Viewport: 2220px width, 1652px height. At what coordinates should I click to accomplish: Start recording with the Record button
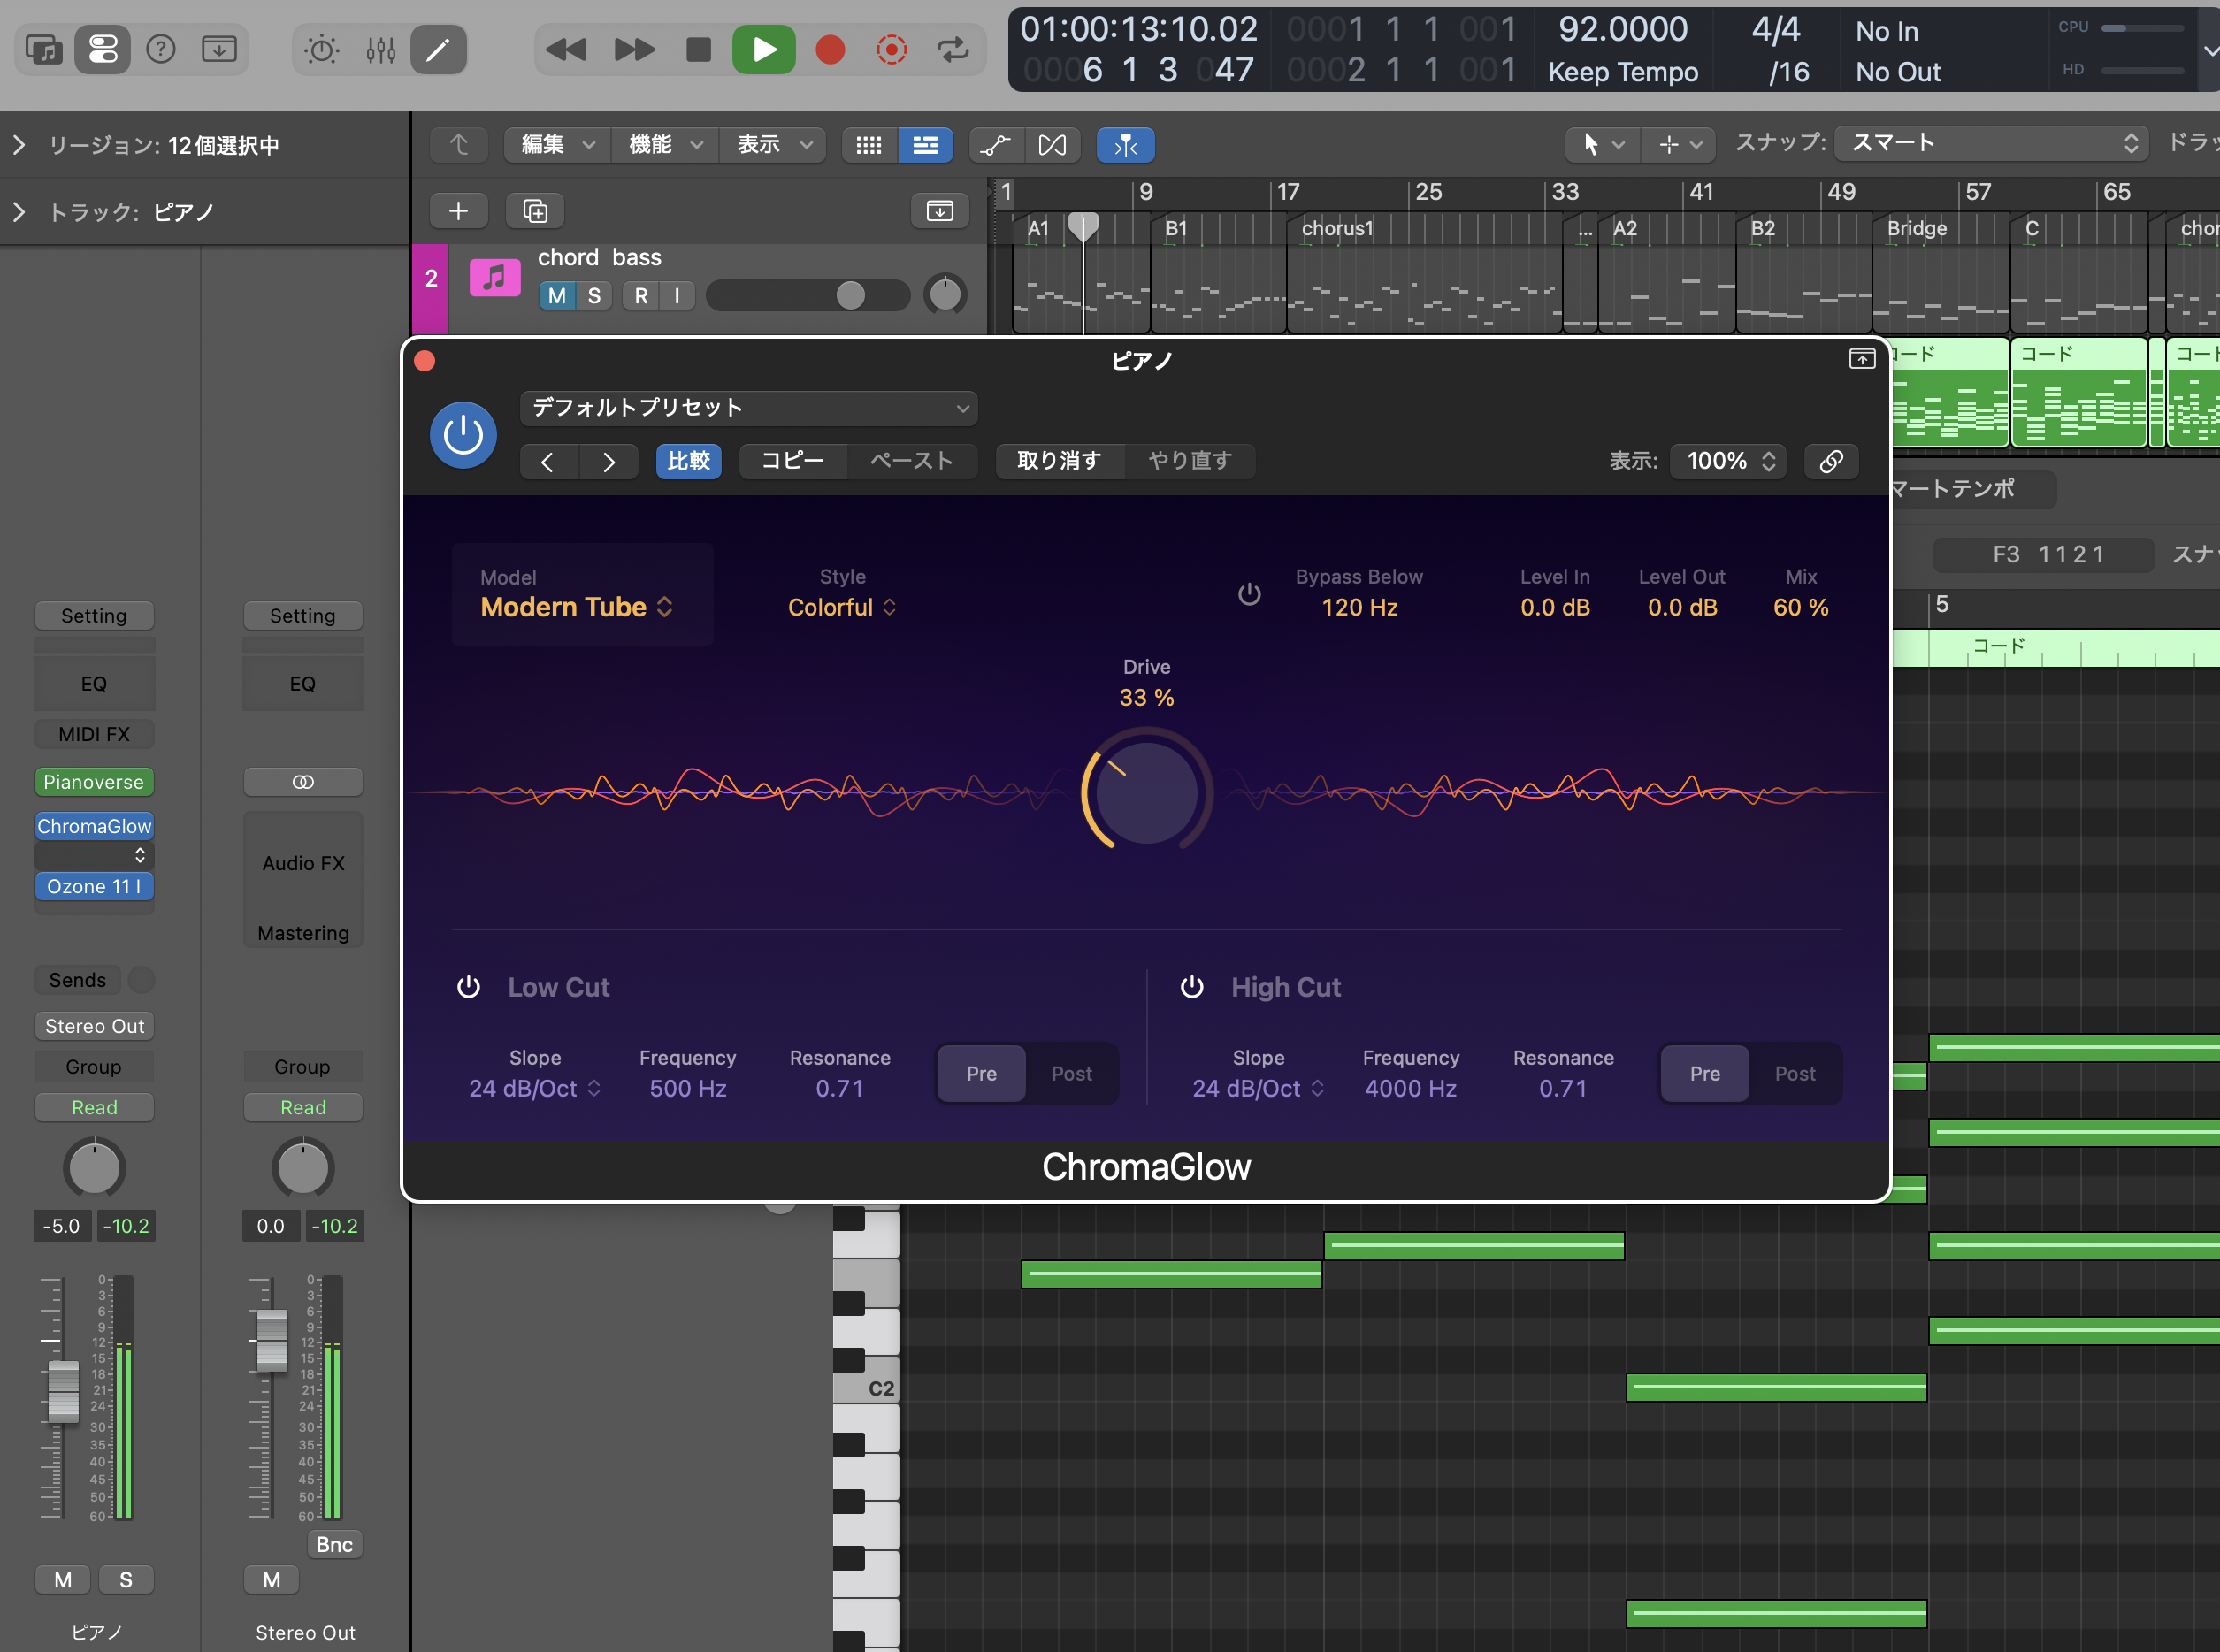click(830, 49)
